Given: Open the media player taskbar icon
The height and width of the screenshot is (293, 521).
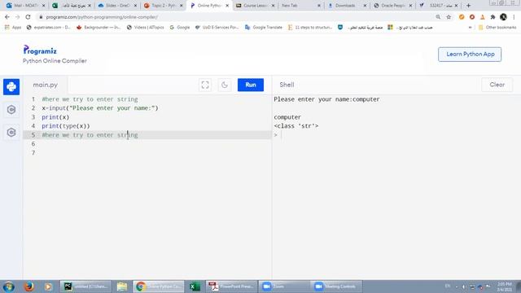Looking at the screenshot, I should point(48,286).
